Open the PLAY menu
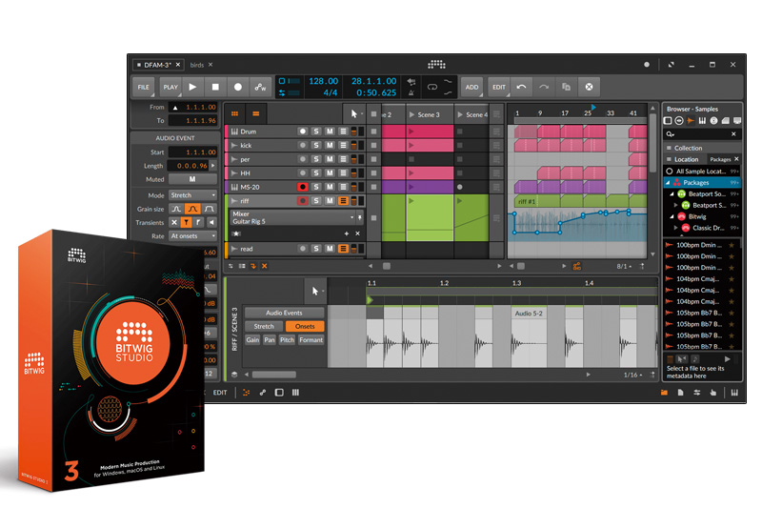 170,87
